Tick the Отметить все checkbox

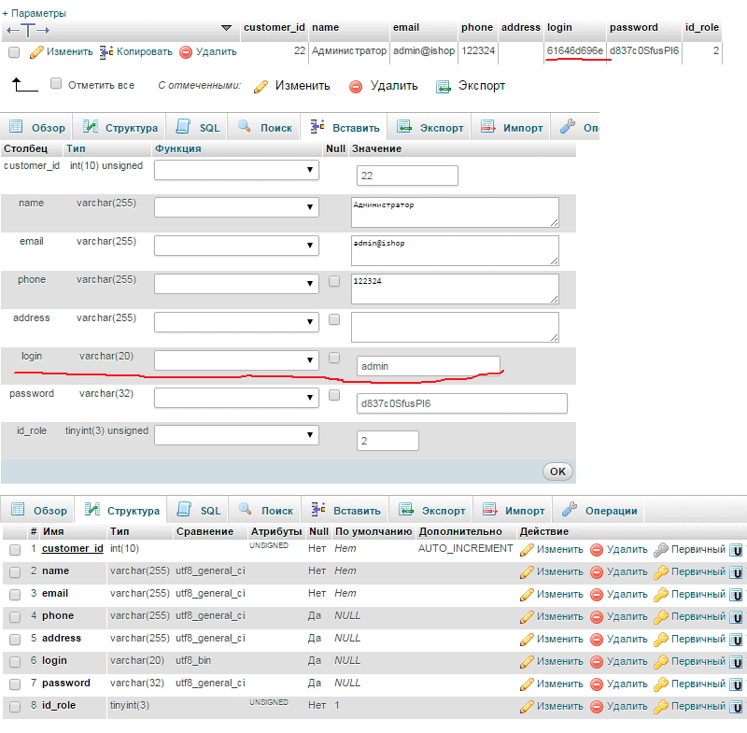tap(56, 84)
